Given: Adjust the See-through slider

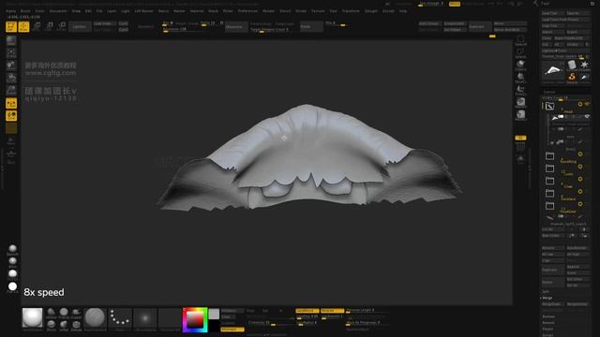Looking at the screenshot, I should pyautogui.click(x=431, y=4).
